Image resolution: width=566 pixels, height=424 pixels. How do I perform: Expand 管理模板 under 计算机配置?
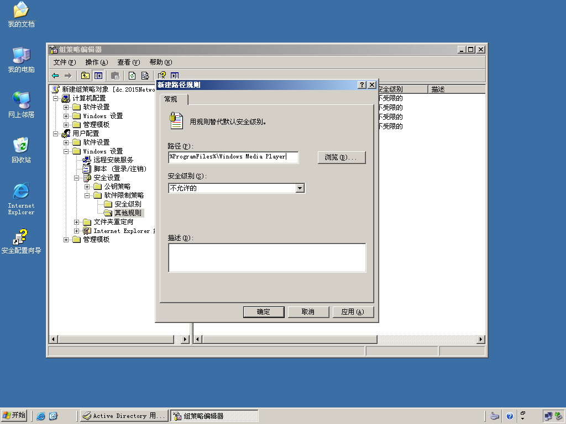(66, 125)
